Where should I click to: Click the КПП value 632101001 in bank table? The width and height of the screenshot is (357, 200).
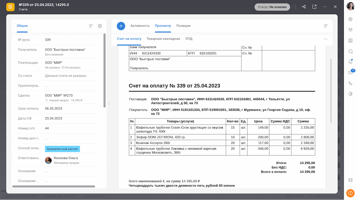(x=208, y=53)
